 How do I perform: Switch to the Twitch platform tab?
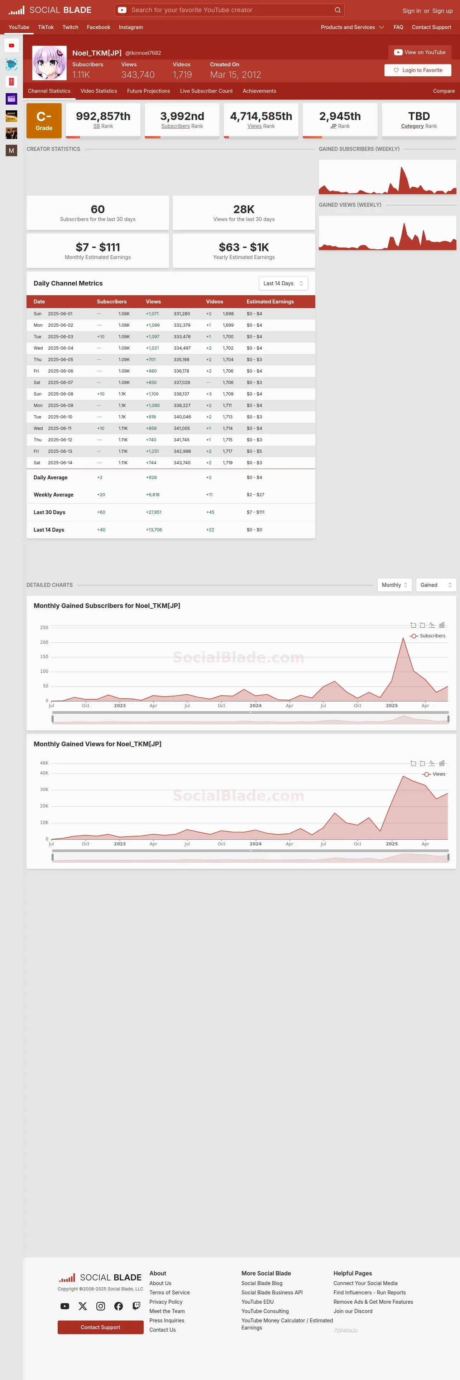tap(70, 27)
